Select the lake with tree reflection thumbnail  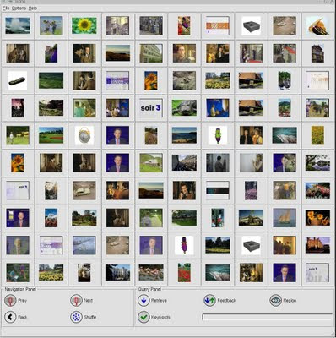[317, 163]
